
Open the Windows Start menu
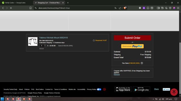(2, 99)
